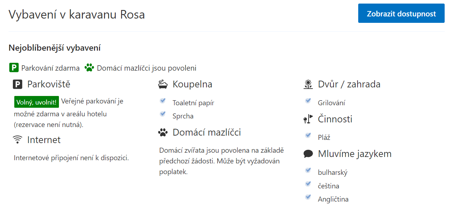Screen dimensions: 450x208
Task: Click the Vybavení v karavanu Rosa heading
Action: (76, 15)
